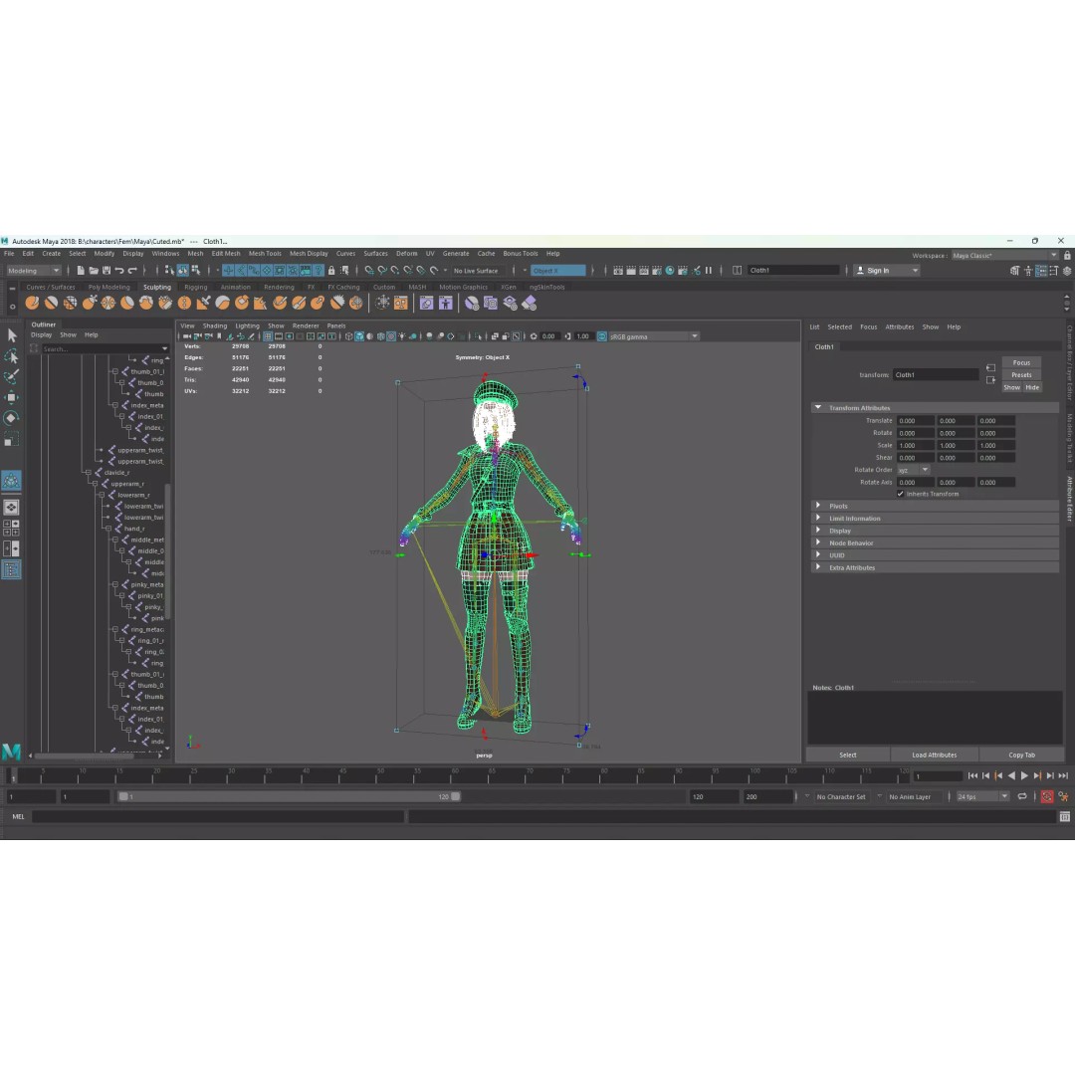Click the lock selection padlock icon
This screenshot has height=1075, width=1075.
331,270
